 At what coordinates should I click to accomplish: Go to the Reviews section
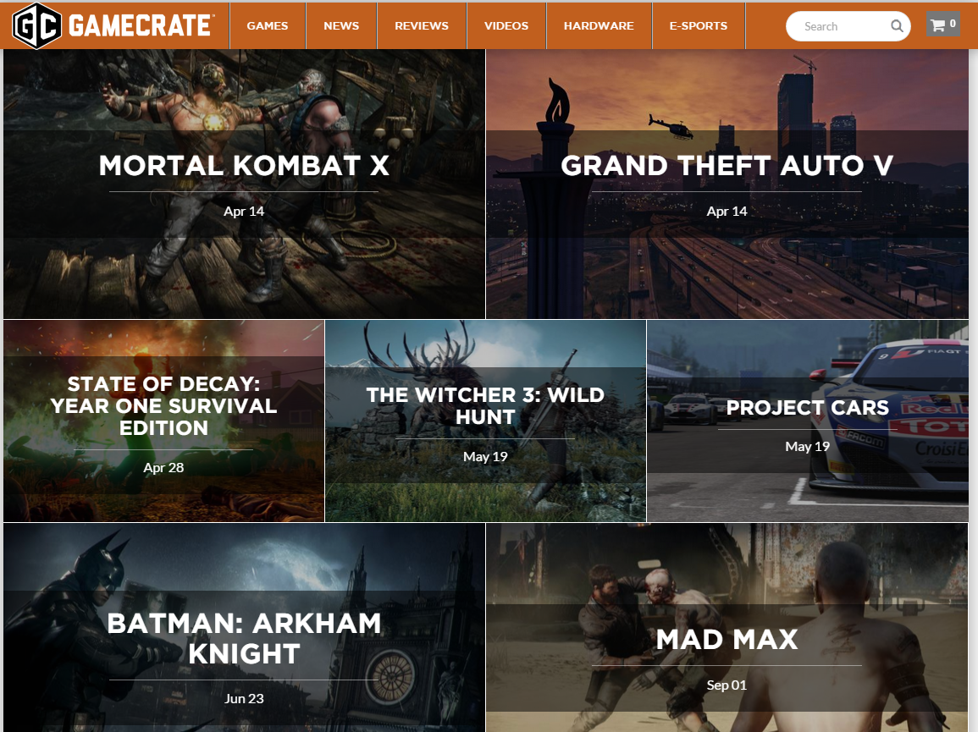[422, 25]
